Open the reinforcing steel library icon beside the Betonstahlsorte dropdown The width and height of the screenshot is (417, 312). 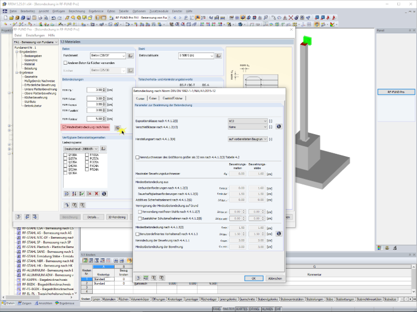pyautogui.click(x=218, y=56)
